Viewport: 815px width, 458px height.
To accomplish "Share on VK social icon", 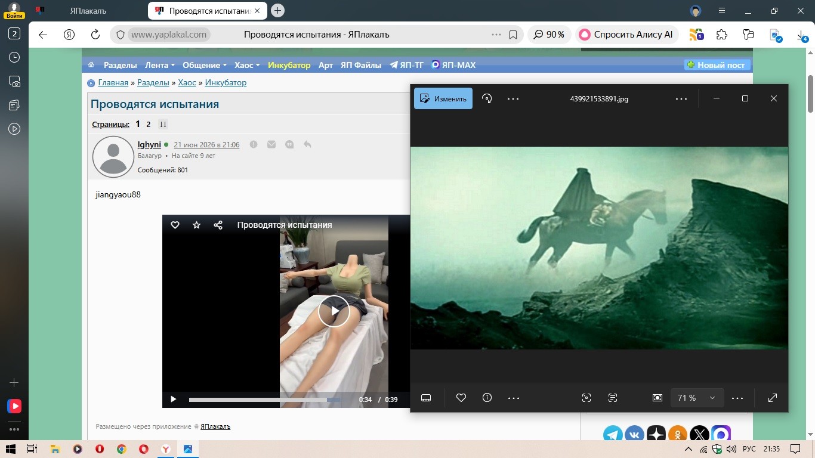I will tap(634, 434).
